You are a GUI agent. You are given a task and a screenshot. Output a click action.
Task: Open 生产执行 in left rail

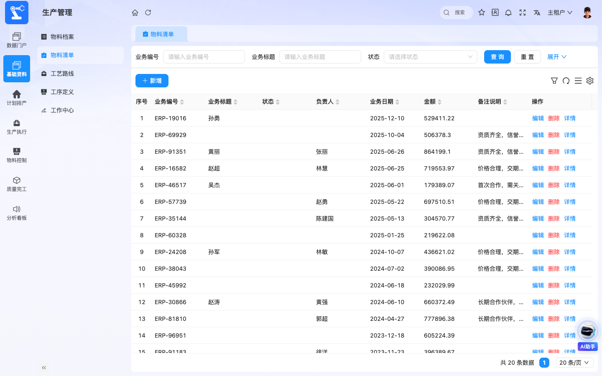17,127
